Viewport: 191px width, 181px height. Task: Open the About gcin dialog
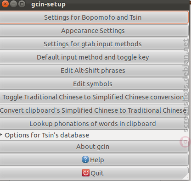coord(94,147)
